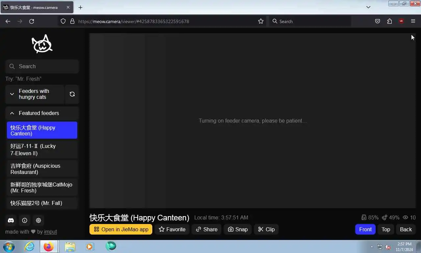Open the info about page icon
This screenshot has height=253, width=421.
pyautogui.click(x=25, y=220)
